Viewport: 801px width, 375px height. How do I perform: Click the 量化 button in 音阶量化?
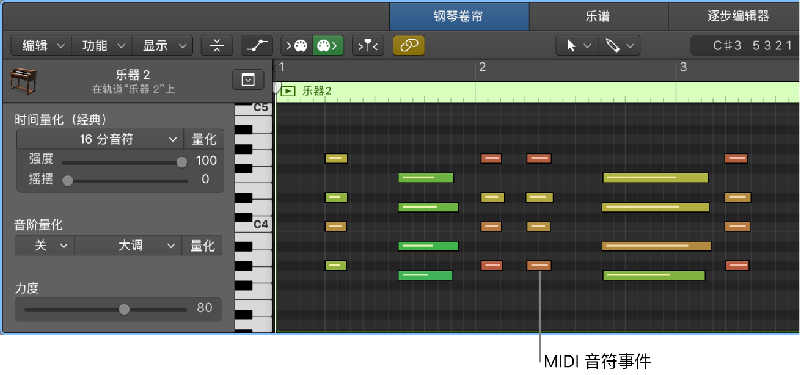[x=202, y=246]
